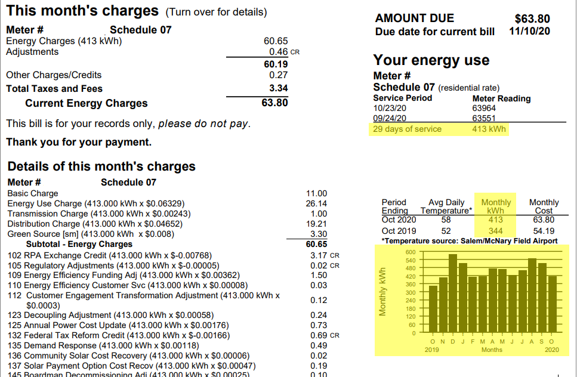Click the due date 11/10/20
577x377 pixels.
pyautogui.click(x=529, y=31)
